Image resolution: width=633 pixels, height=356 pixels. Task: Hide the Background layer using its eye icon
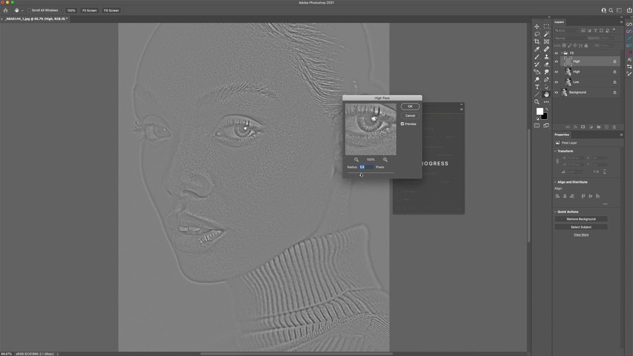556,92
